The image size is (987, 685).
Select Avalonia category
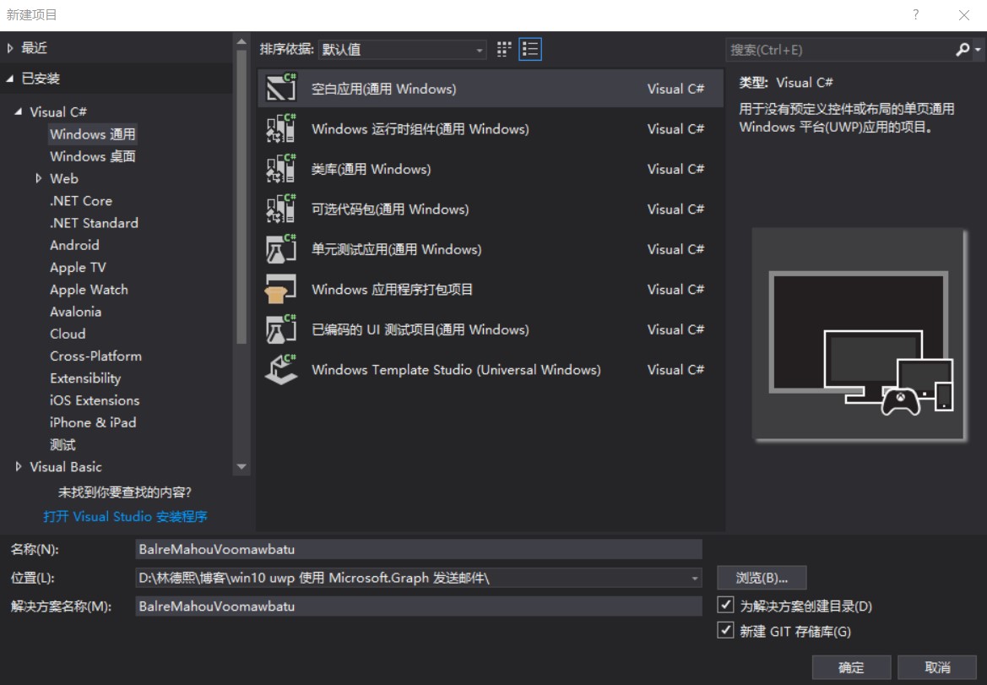coord(75,312)
